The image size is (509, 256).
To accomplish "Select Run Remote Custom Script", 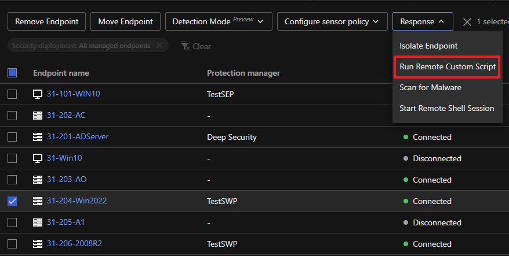I will (447, 66).
